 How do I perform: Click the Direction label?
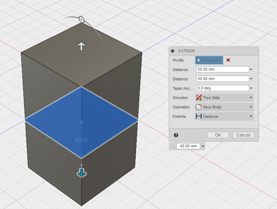pyautogui.click(x=180, y=98)
